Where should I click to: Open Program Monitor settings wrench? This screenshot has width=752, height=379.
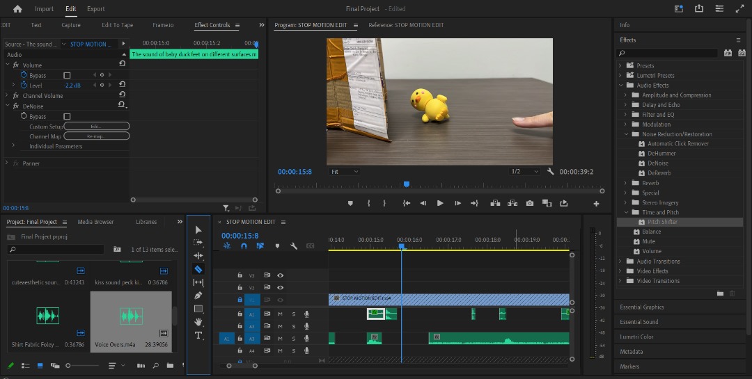[x=550, y=172]
